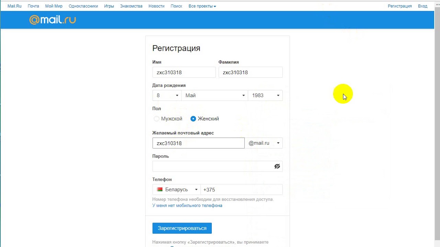The width and height of the screenshot is (440, 247).
Task: Open the Почта top menu link
Action: 33,6
